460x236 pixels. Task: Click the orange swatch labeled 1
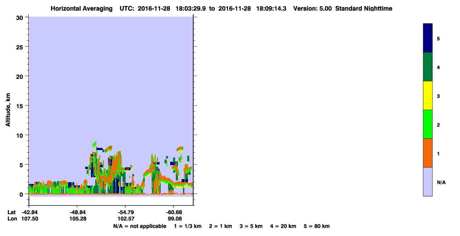(428, 153)
